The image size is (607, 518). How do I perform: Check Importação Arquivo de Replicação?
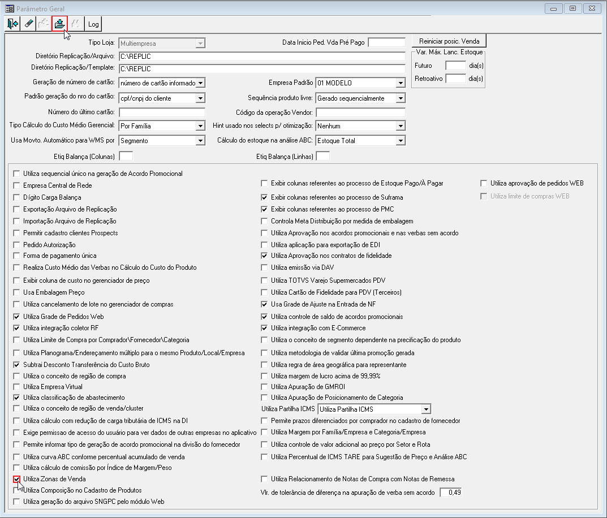(16, 221)
